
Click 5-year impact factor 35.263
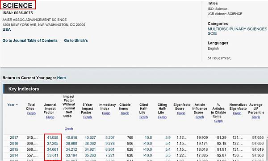tap(90, 155)
